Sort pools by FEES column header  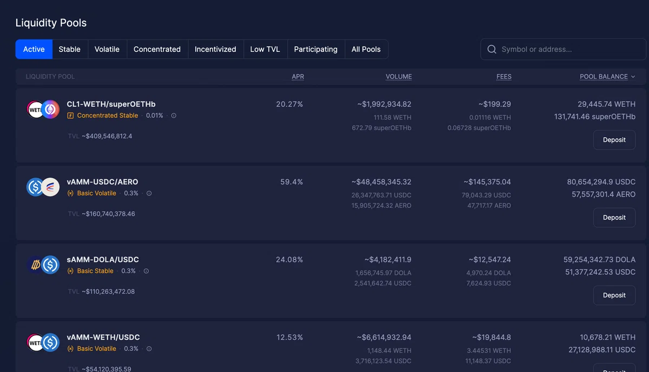(504, 77)
